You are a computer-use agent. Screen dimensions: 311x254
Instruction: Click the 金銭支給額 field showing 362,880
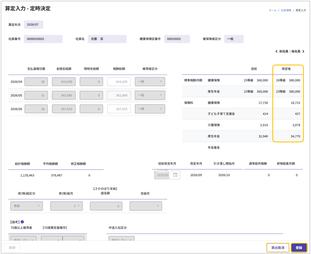64,95
